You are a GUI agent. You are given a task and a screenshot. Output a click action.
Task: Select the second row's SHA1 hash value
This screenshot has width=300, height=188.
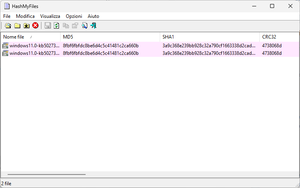(209, 53)
